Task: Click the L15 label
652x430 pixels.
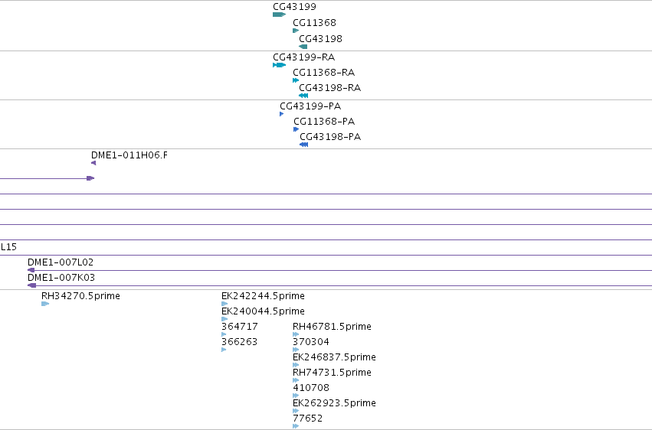Action: click(8, 247)
